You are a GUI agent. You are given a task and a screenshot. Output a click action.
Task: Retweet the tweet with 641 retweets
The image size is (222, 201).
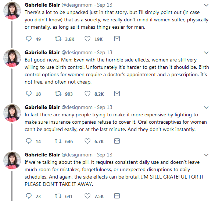click(x=57, y=196)
